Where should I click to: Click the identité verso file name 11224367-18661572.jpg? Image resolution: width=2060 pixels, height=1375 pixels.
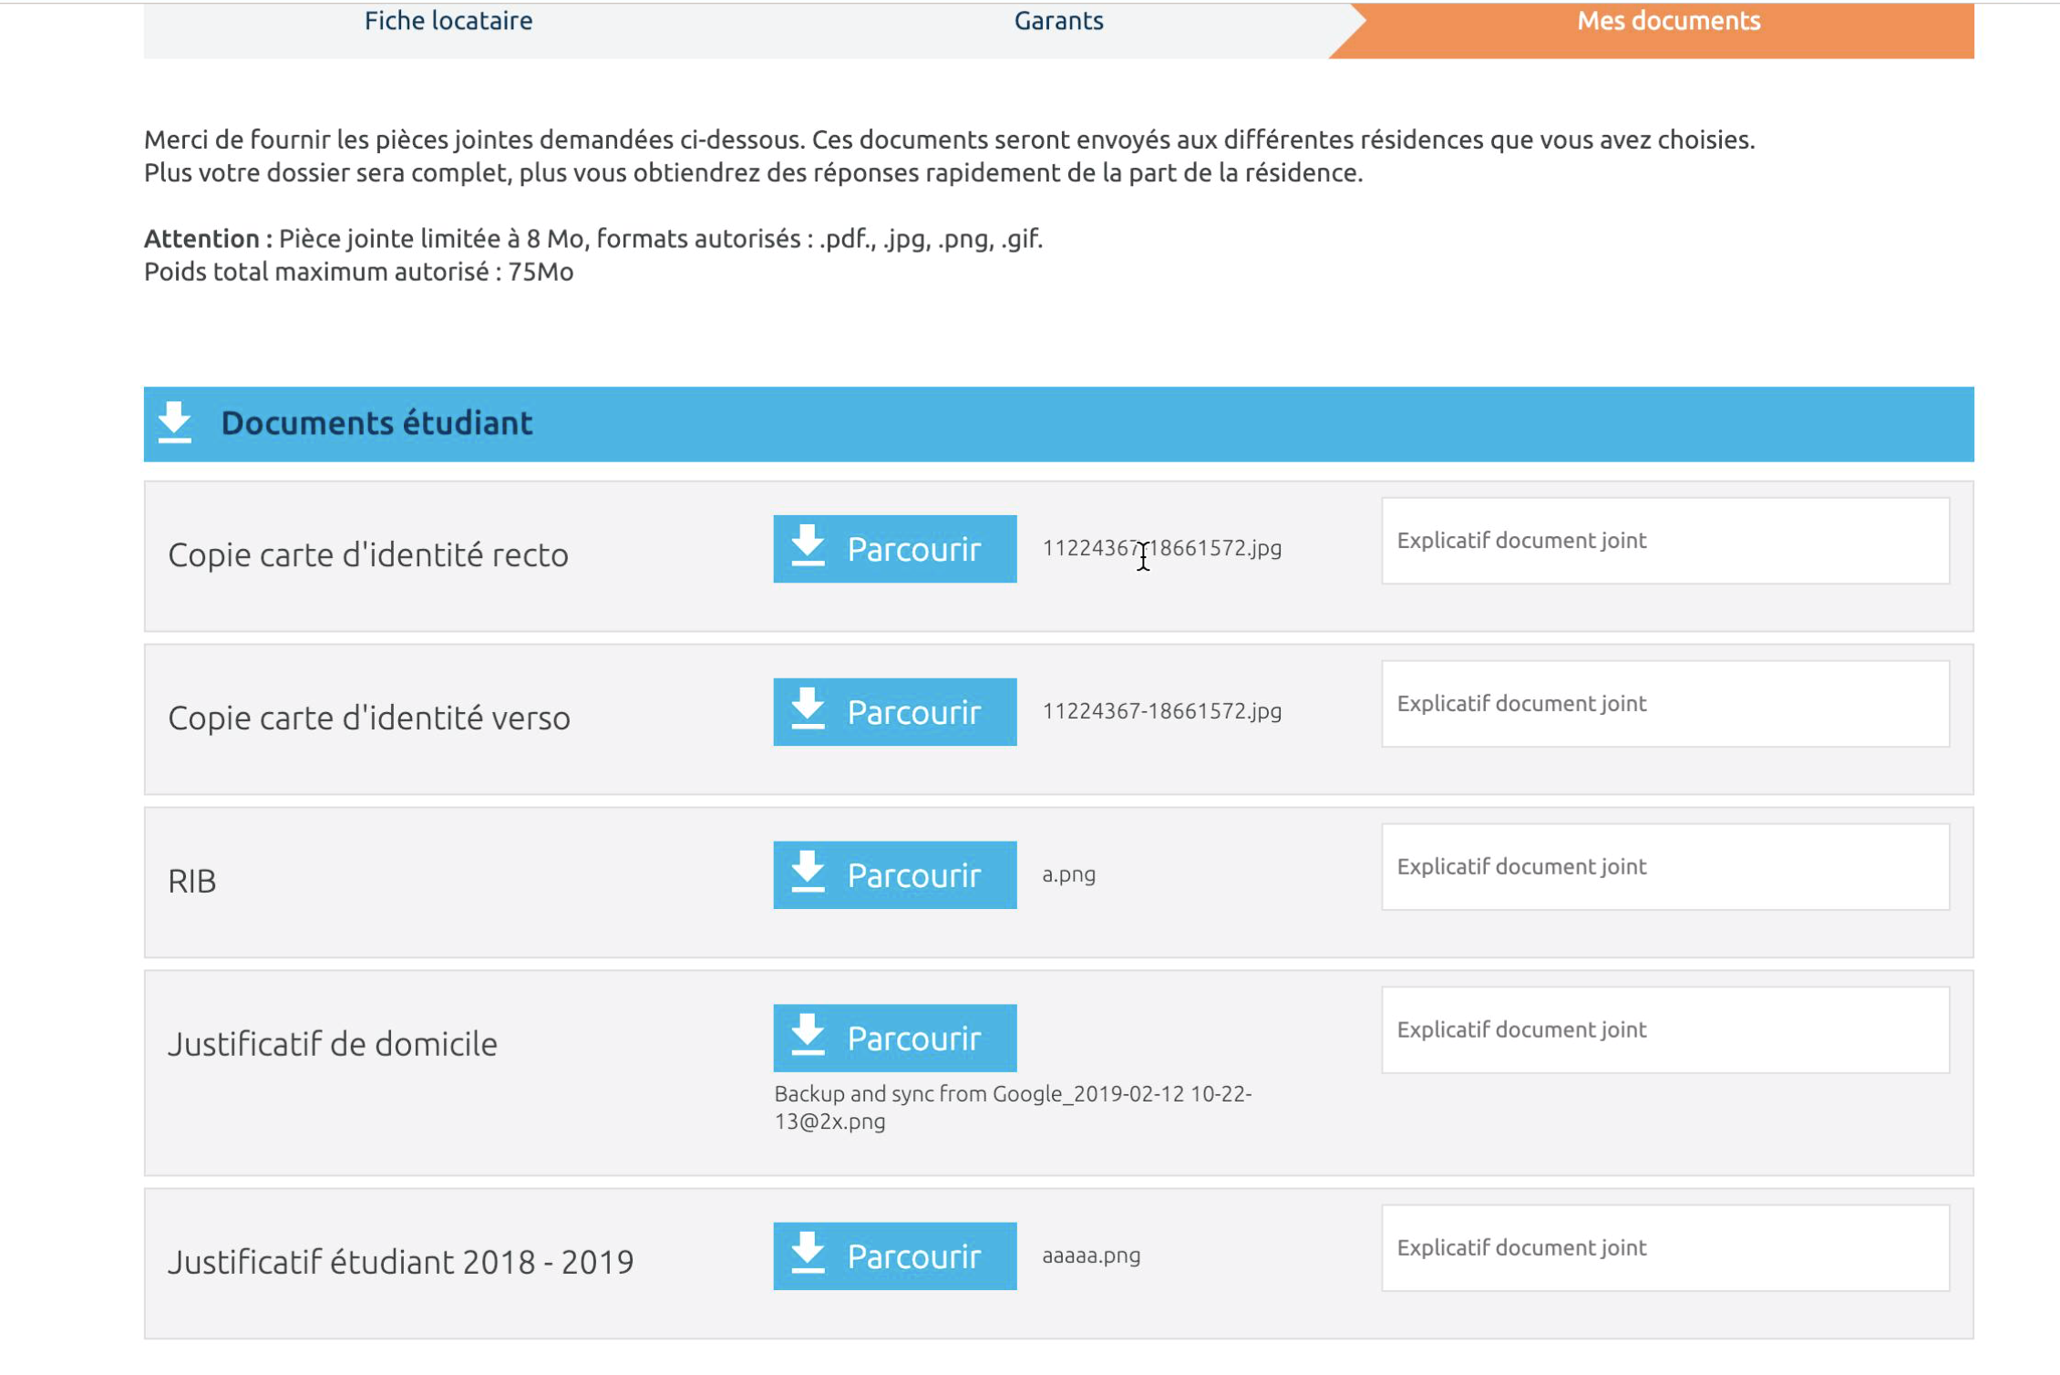click(1162, 711)
